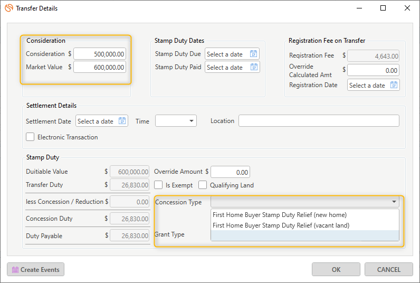Click the Registration Date field
Screen dimensions: 420x283
pyautogui.click(x=374, y=85)
